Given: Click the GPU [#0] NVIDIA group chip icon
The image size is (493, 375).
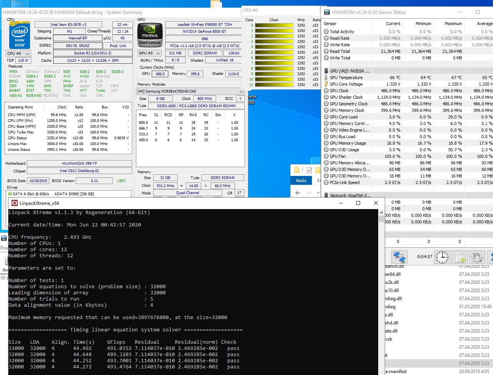Looking at the screenshot, I should [326, 71].
